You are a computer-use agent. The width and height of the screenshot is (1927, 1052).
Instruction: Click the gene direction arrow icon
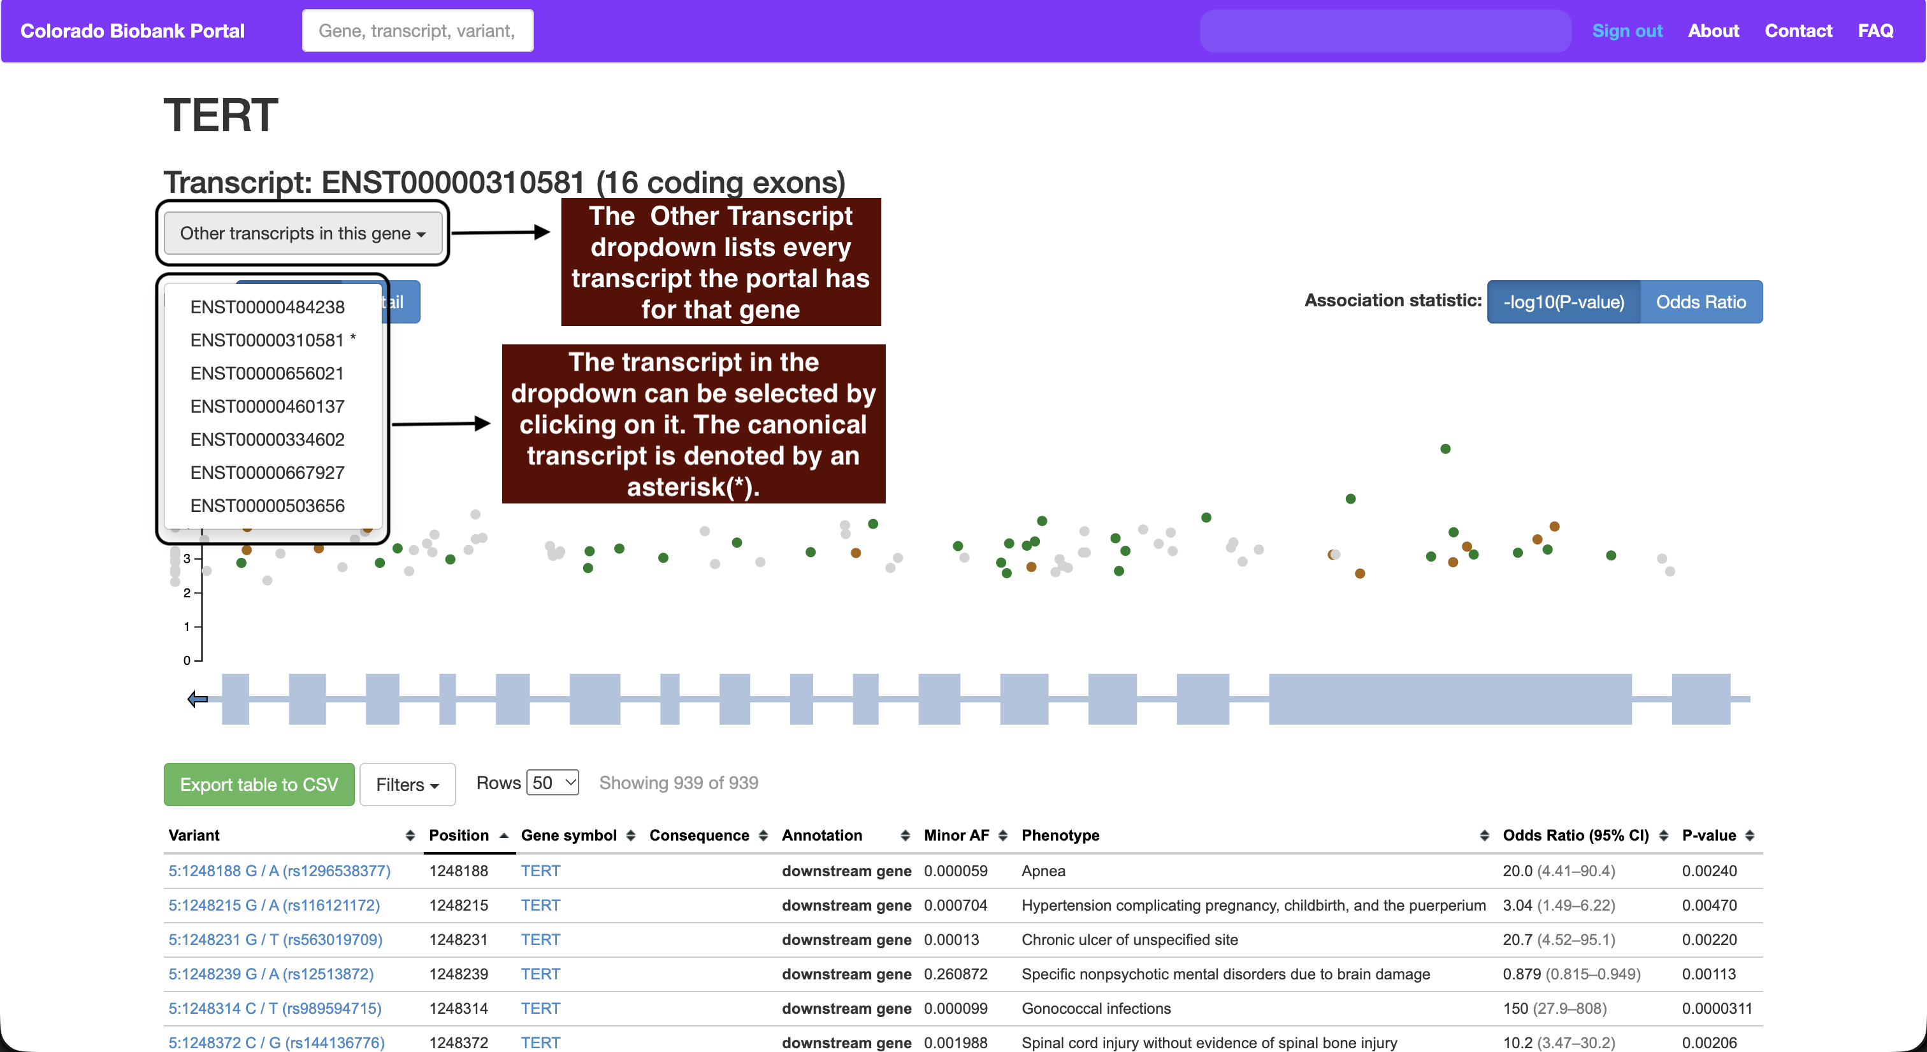click(x=198, y=699)
